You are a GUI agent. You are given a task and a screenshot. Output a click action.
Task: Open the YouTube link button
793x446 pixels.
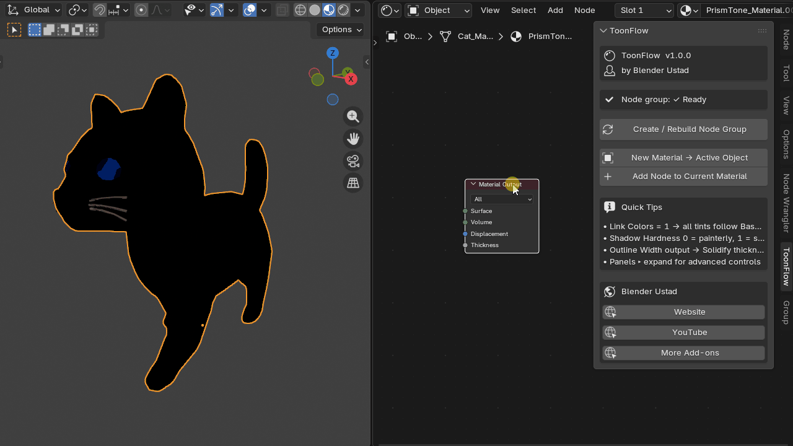coord(683,332)
